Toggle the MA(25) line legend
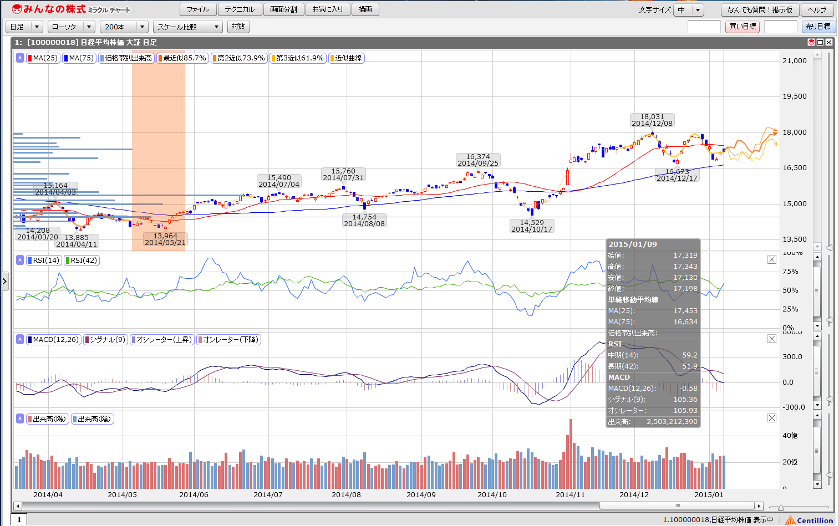Screen dimensions: 839x526 click(42, 58)
